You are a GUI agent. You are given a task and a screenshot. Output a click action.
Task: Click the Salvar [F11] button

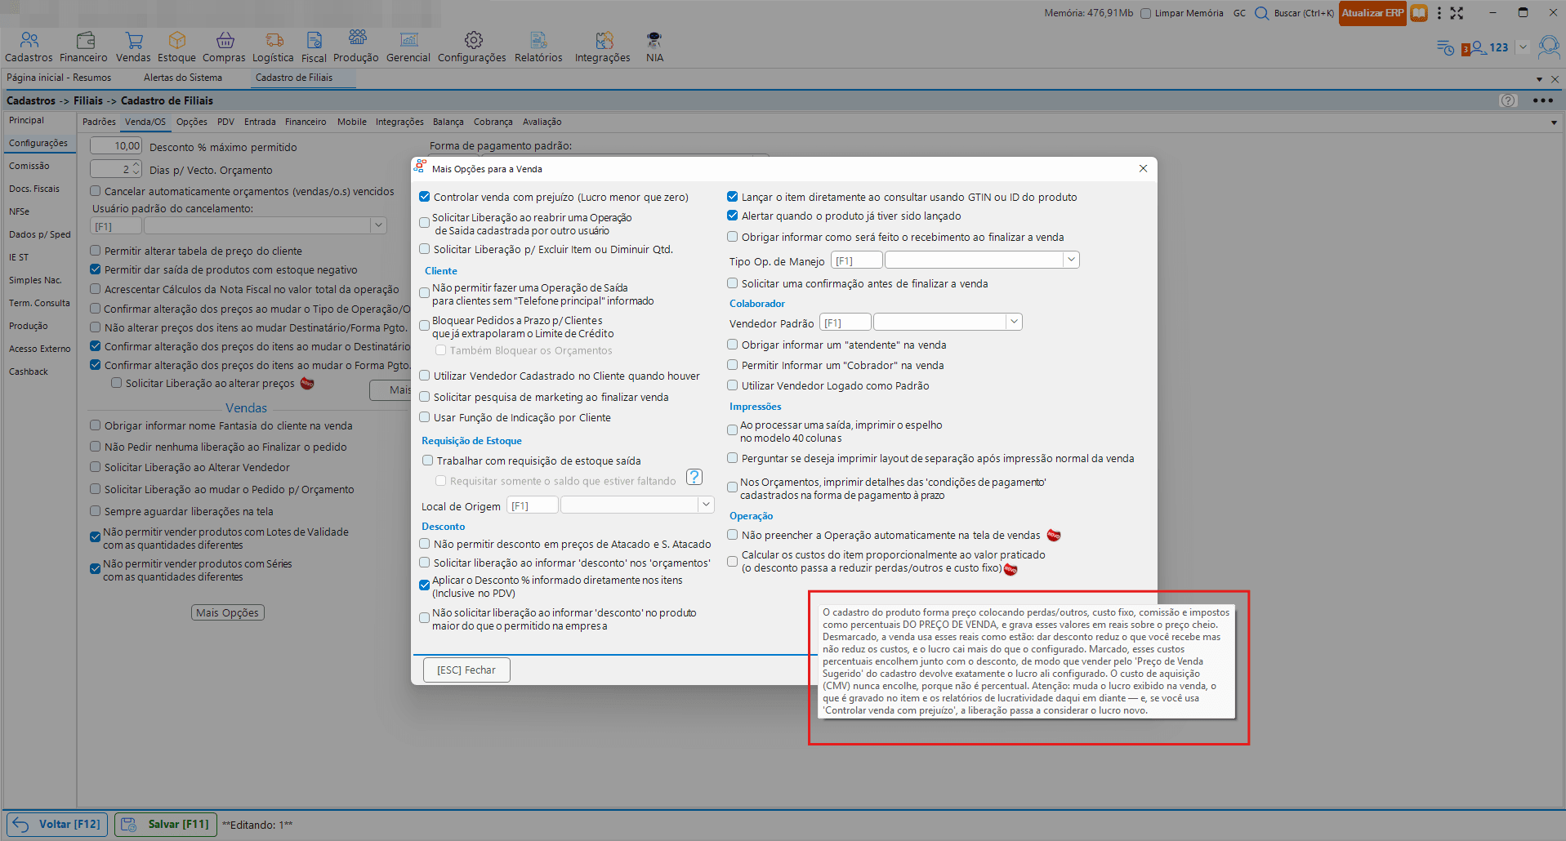pyautogui.click(x=167, y=825)
